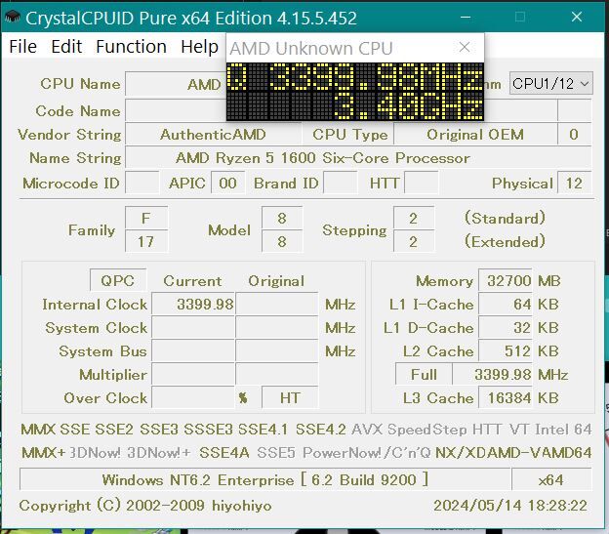The image size is (609, 534).
Task: Minimize the CrystalCPUID window
Action: (x=466, y=18)
